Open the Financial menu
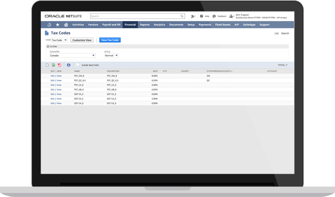This screenshot has height=197, width=335. [130, 25]
